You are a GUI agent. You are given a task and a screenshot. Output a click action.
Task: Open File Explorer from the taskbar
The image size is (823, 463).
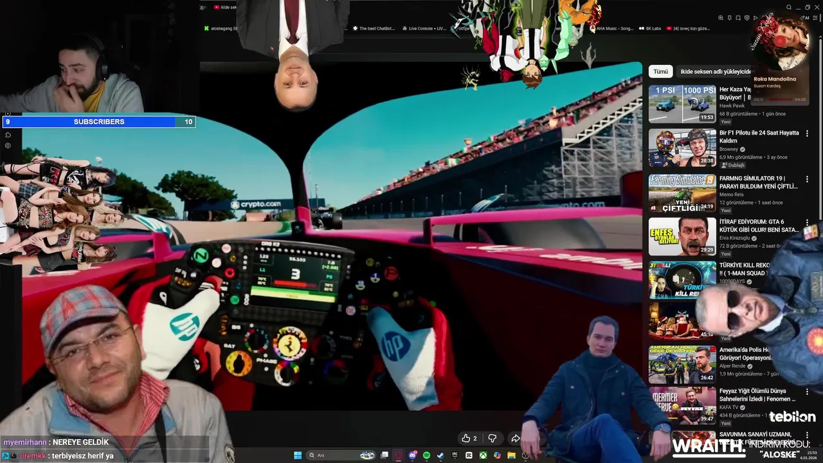tap(511, 455)
